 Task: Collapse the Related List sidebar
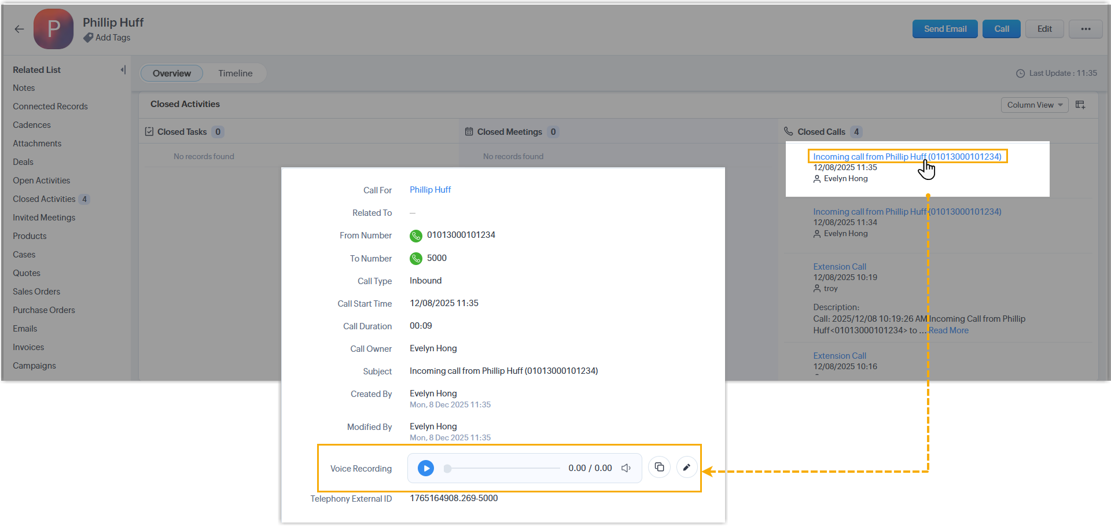[x=123, y=70]
